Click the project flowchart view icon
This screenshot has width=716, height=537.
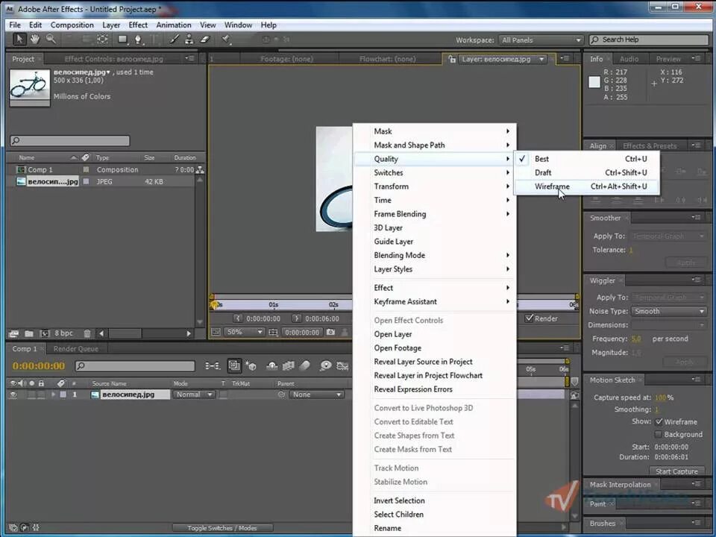[200, 170]
